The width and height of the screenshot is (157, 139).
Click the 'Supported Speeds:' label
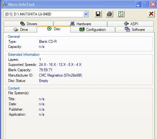(22, 65)
